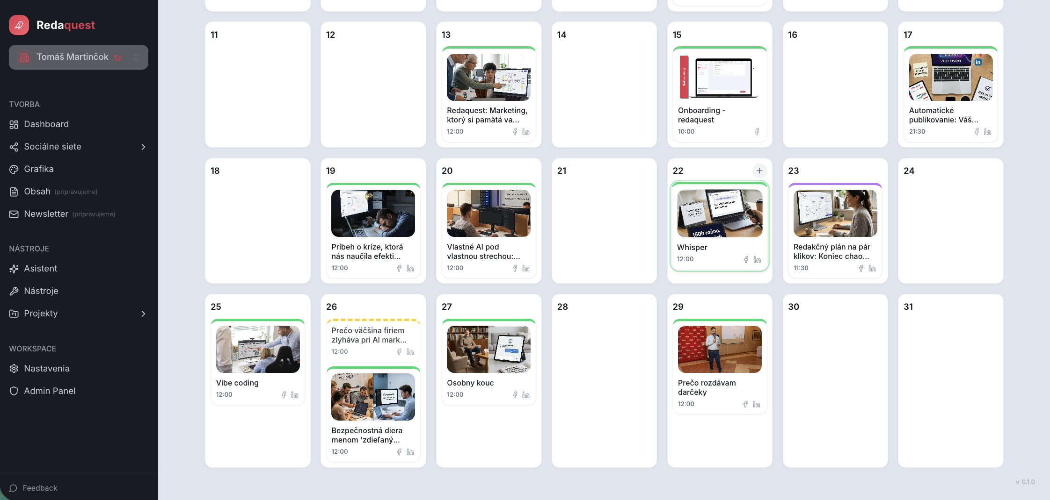Viewport: 1050px width, 500px height.
Task: Click Facebook icon on Vibe coding post
Action: tap(284, 395)
